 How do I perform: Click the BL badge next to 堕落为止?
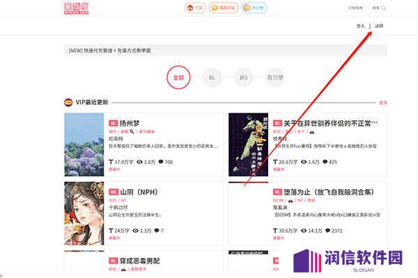[277, 192]
